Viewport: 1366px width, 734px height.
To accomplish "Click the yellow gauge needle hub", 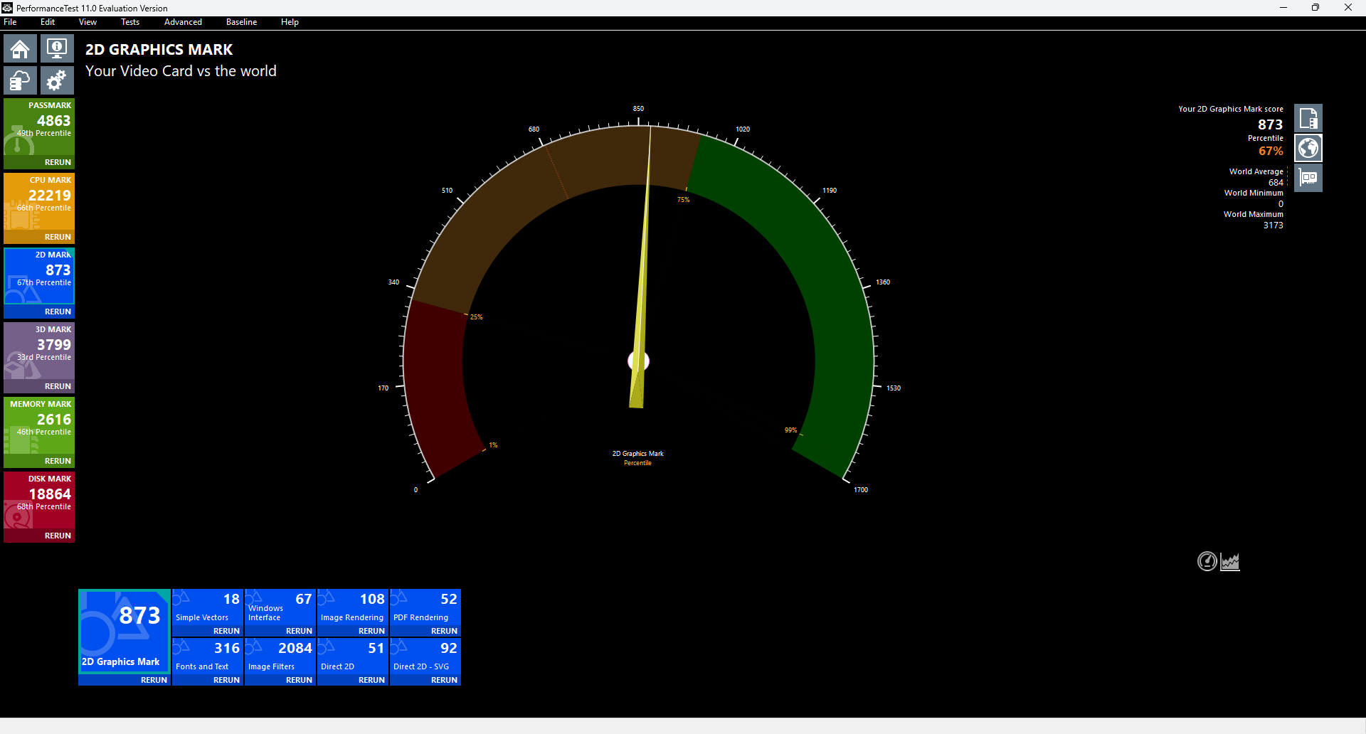I will (639, 361).
